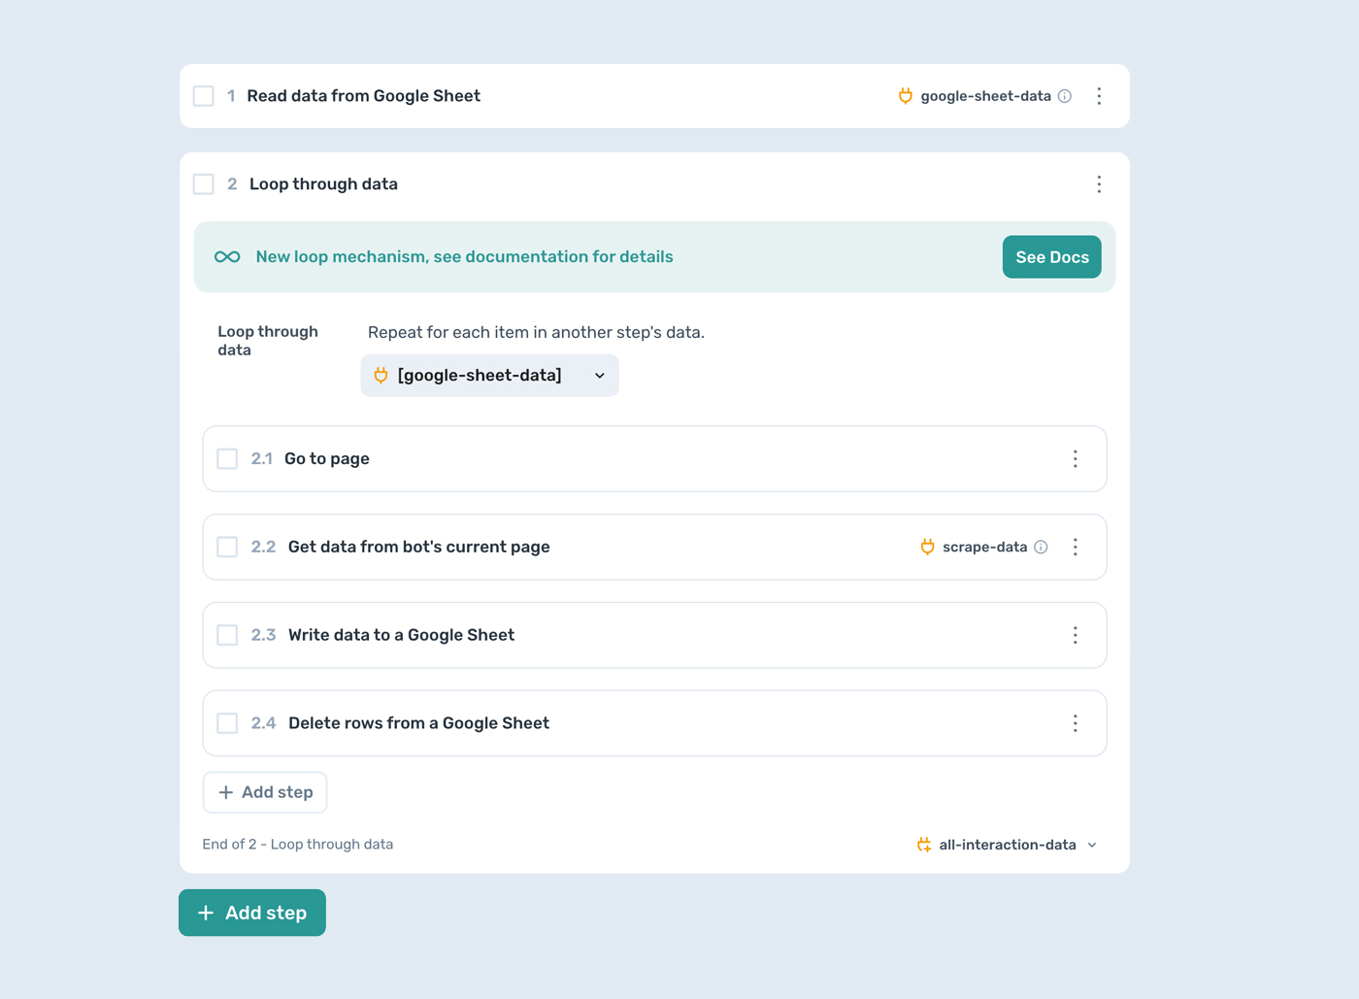Screen dimensions: 1359x999
Task: Open the kebab menu on Get data from bot's current page
Action: 1075,547
